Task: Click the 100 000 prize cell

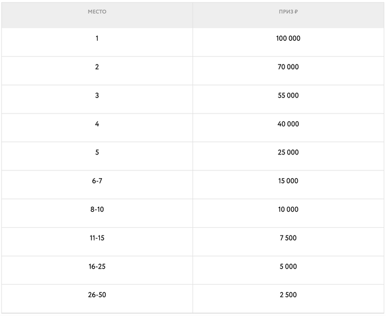Action: (288, 39)
